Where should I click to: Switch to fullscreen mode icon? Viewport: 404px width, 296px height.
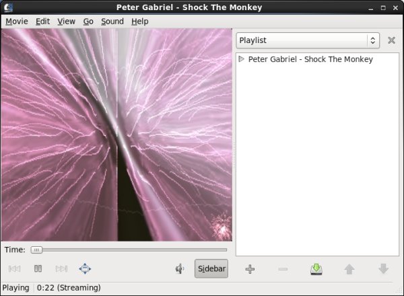[85, 269]
